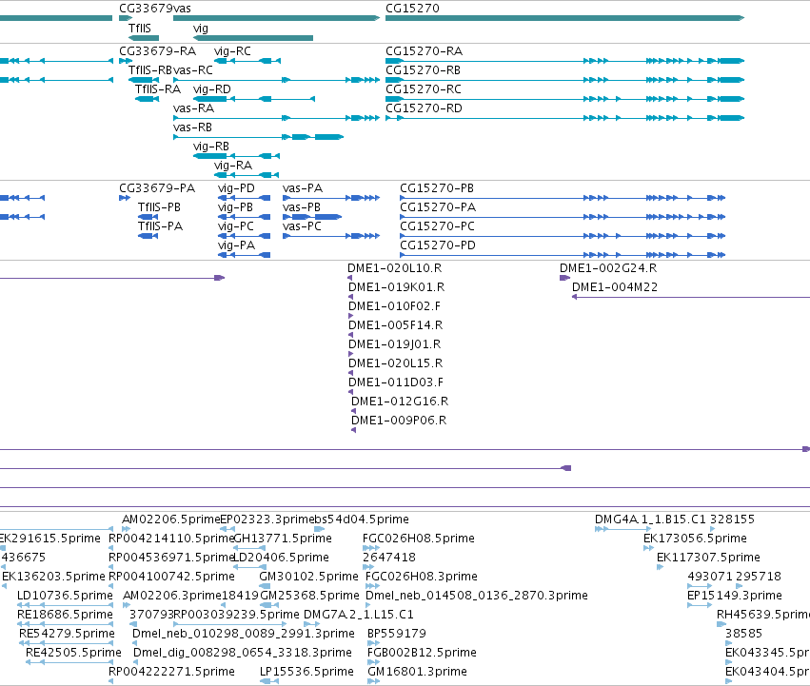The width and height of the screenshot is (810, 686).
Task: Select the DMG4A 1_1.B15.C1 EST label
Action: (651, 519)
